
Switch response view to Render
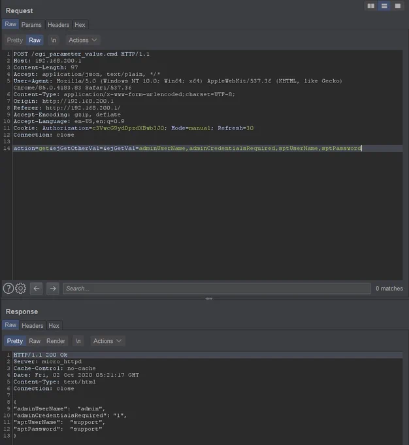(x=56, y=341)
